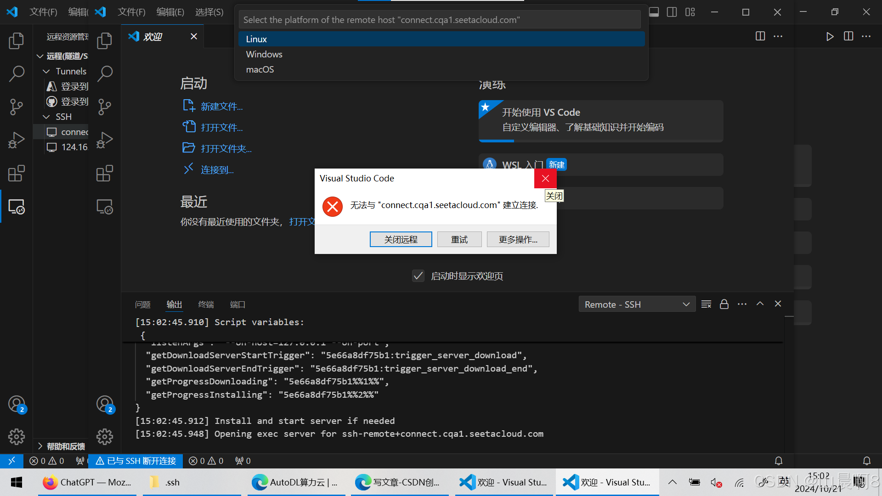Open Source Control in the back VS Code window
Screen dimensions: 882x496
coord(17,107)
